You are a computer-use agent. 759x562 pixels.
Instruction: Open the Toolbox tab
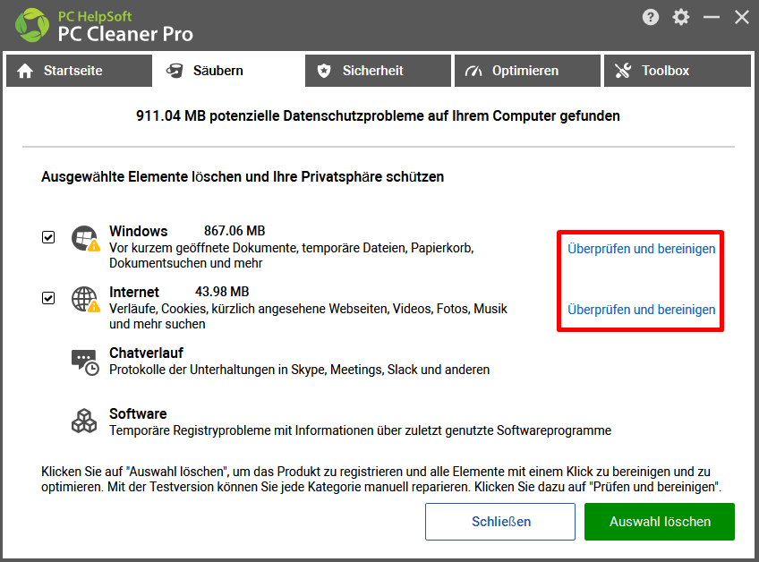click(678, 71)
